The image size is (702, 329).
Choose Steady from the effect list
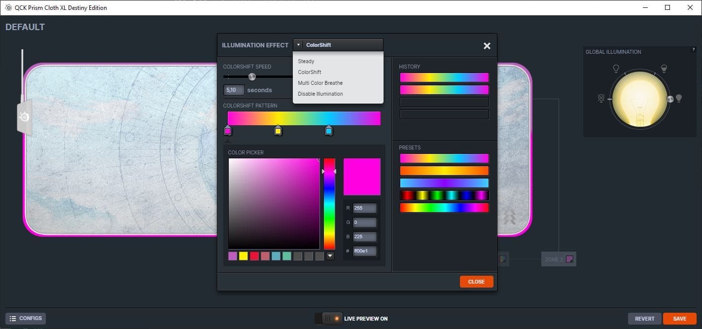306,61
